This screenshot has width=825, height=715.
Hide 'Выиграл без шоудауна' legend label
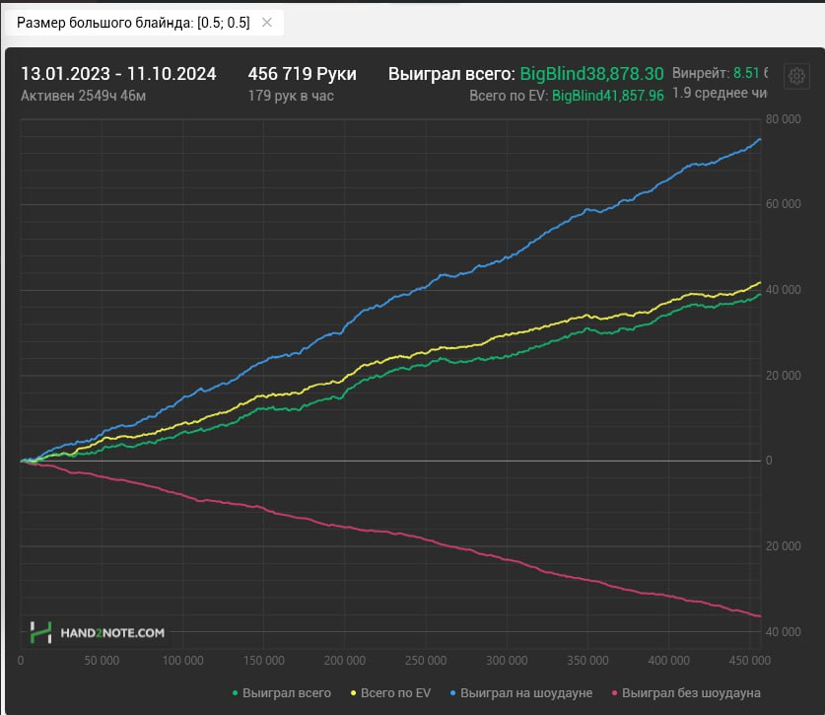point(692,693)
